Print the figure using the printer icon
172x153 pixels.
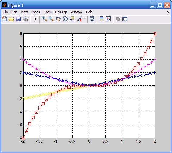pyautogui.click(x=25, y=19)
